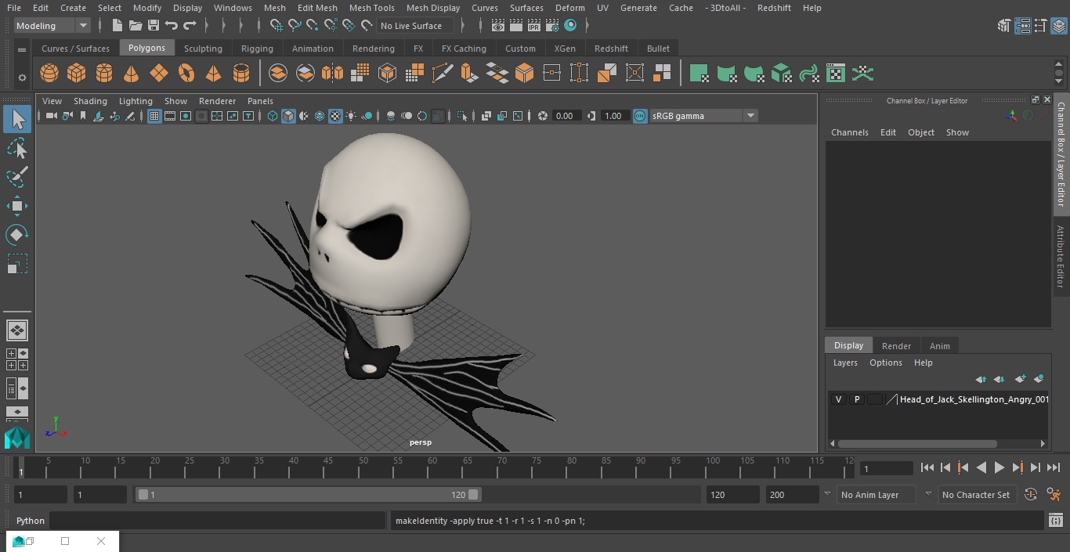Click the Attribute Editor side tab
Screen dimensions: 1070x552
coord(1061,257)
